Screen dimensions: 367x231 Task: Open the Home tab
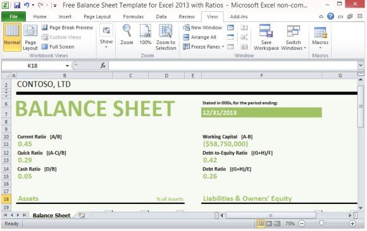point(40,16)
